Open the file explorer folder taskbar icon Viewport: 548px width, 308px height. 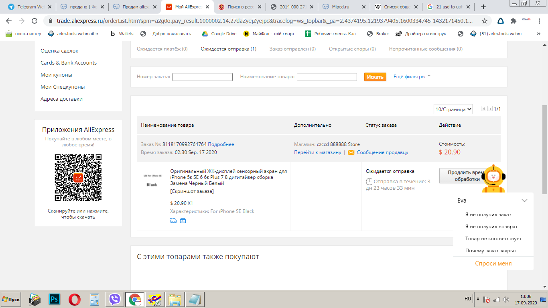point(175,299)
